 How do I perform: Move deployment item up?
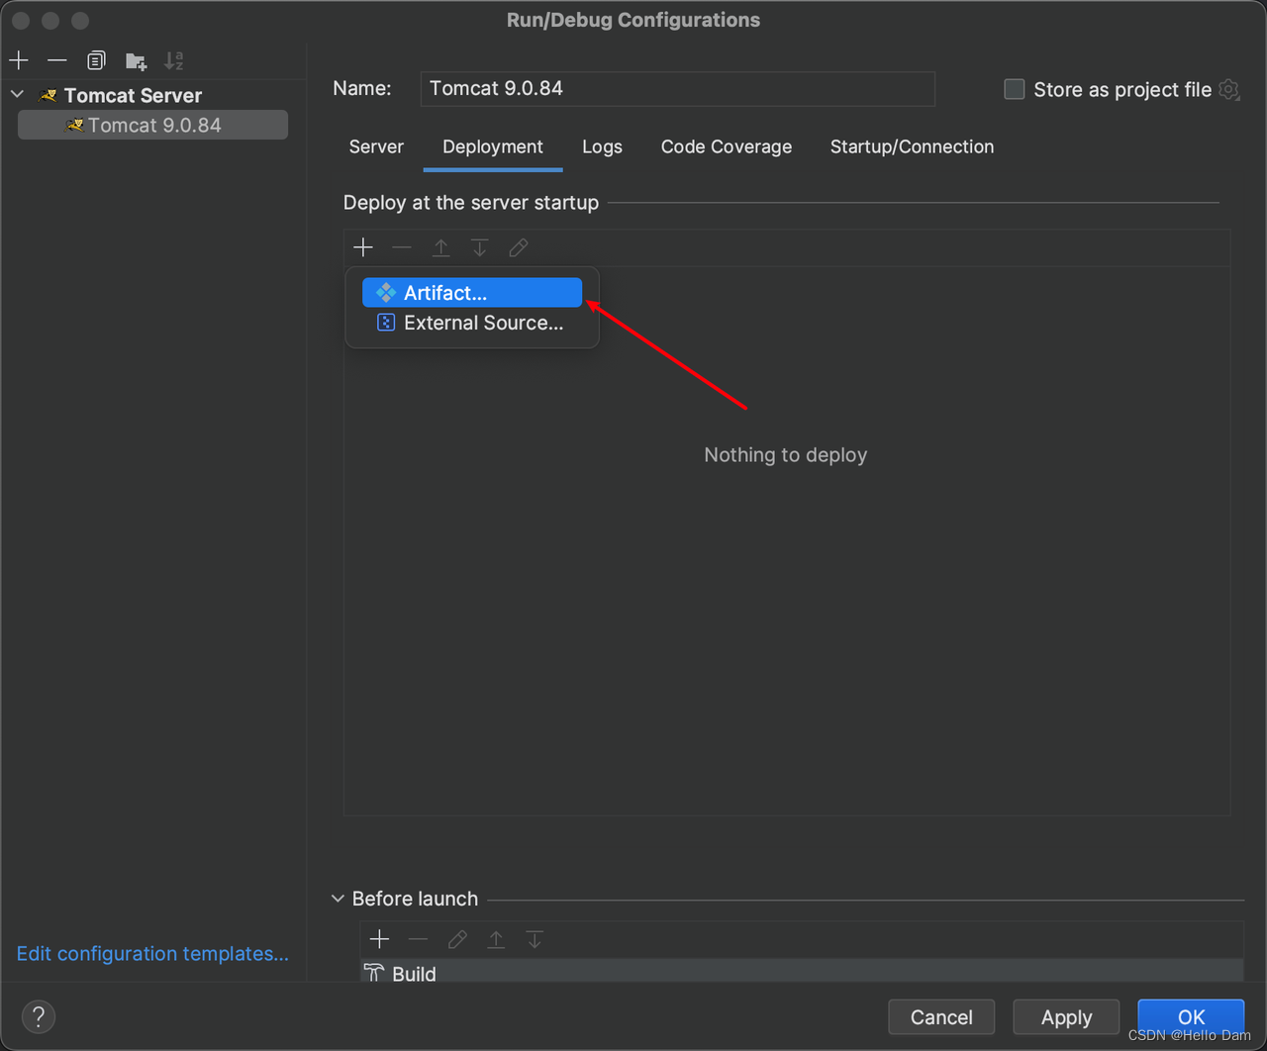coord(441,247)
